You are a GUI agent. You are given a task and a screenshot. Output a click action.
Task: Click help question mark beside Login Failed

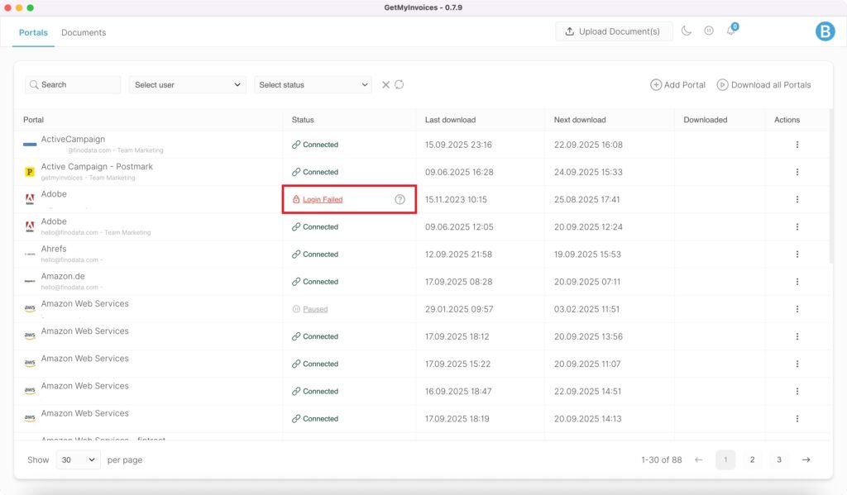tap(400, 200)
